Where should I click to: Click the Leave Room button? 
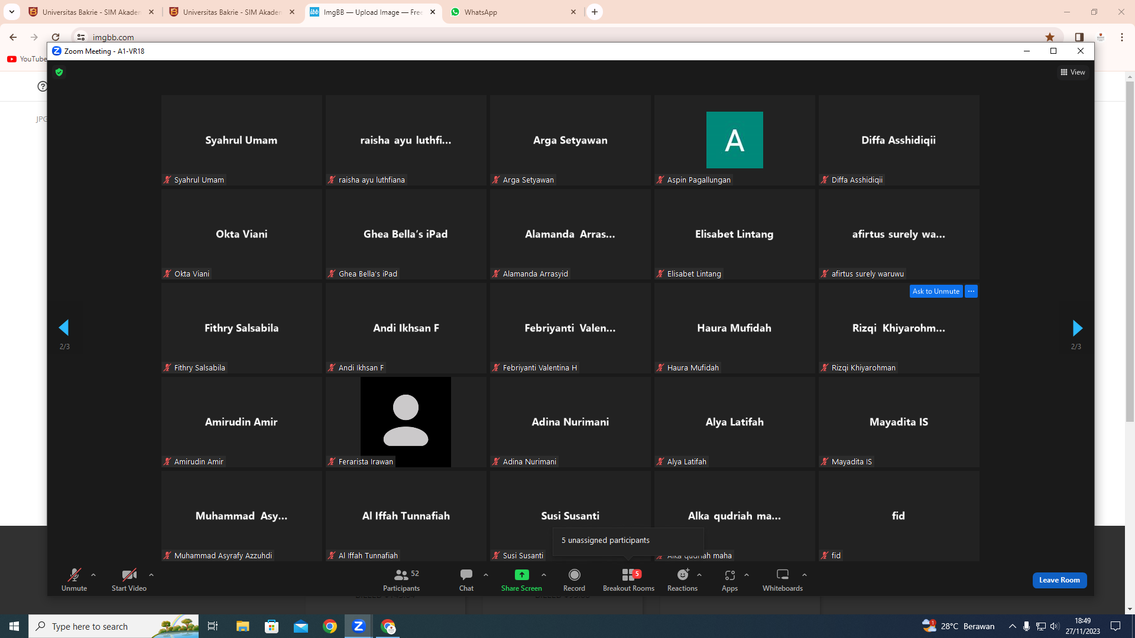(x=1059, y=580)
